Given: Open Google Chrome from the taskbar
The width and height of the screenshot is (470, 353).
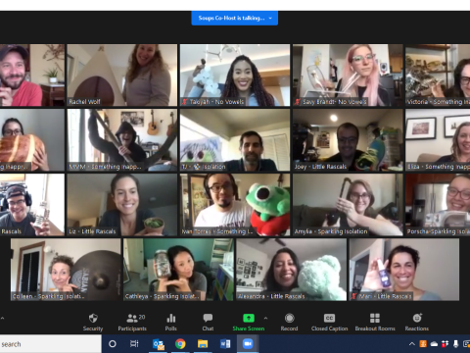Looking at the screenshot, I should 180,344.
